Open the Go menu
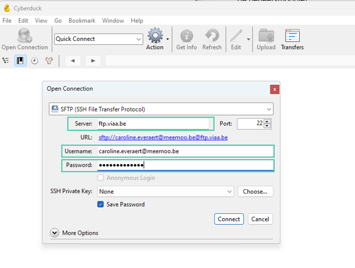Viewport: 355px width, 268px height. (x=58, y=21)
